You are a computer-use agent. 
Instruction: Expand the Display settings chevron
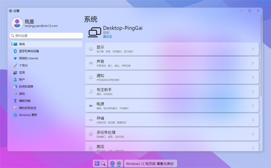[x=253, y=49]
